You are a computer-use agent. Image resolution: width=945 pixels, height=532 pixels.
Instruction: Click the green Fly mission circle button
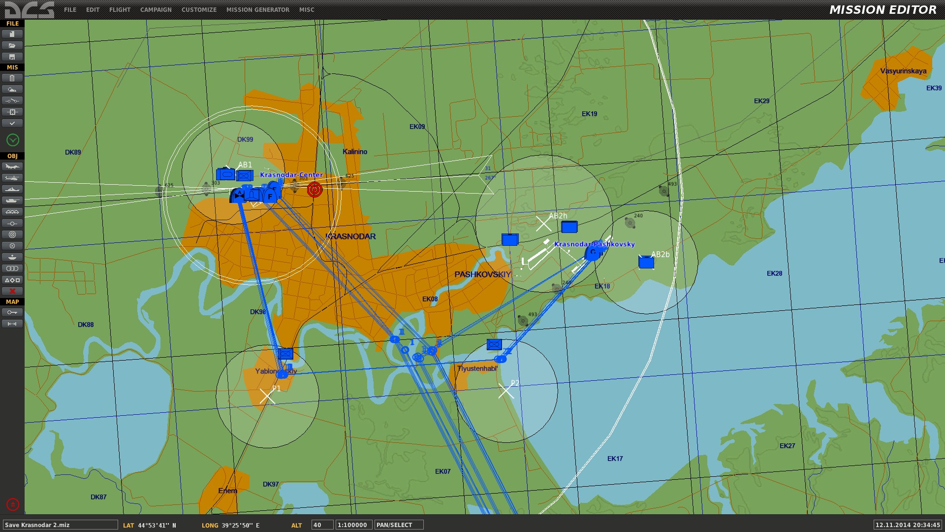(13, 140)
